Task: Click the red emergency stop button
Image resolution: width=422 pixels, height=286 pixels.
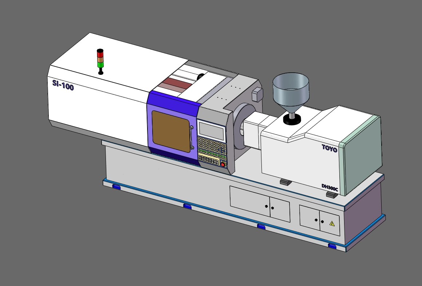Action: (223, 164)
